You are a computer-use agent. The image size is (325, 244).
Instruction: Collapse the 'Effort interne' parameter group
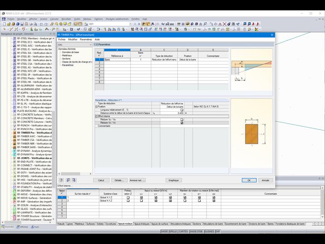coord(96,116)
